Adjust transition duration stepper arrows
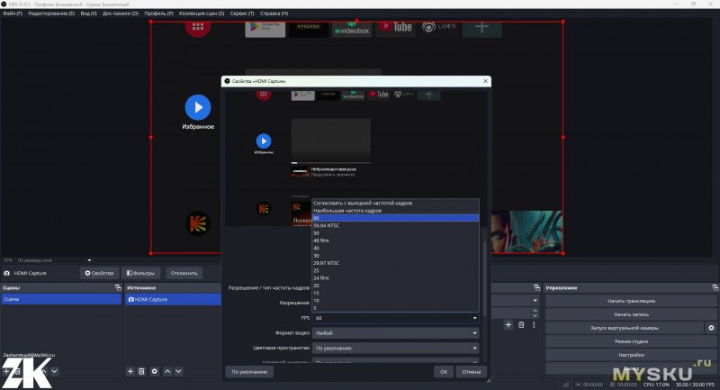The width and height of the screenshot is (720, 390). pyautogui.click(x=535, y=313)
